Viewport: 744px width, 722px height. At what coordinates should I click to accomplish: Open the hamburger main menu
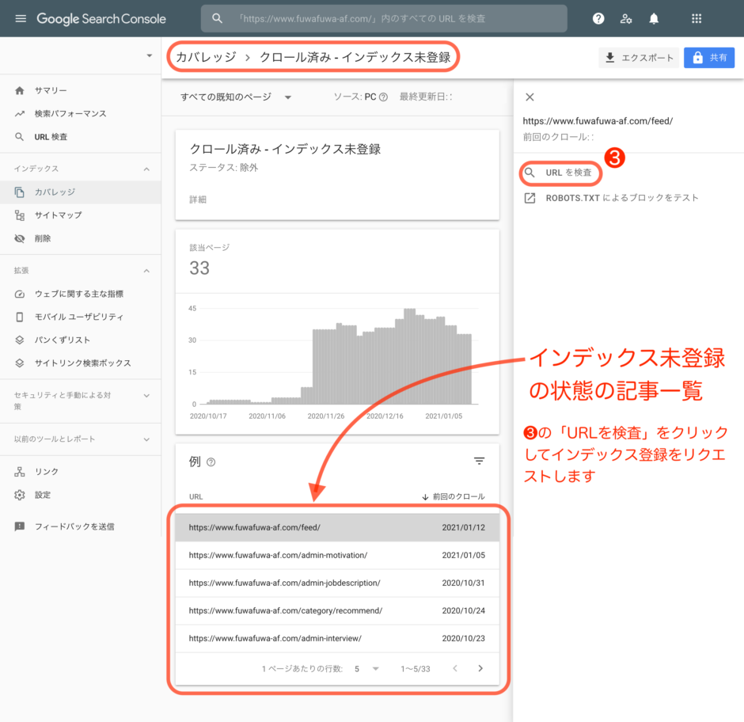click(x=21, y=18)
